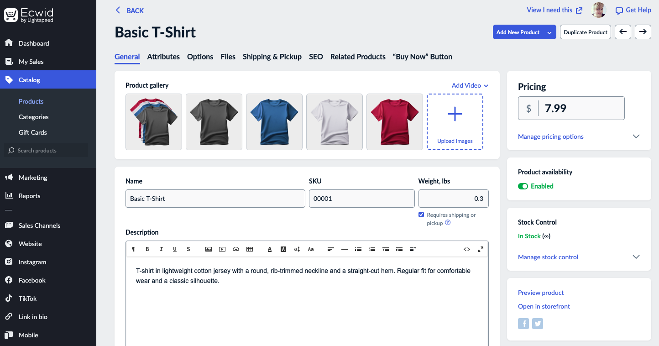Image resolution: width=659 pixels, height=346 pixels.
Task: Embed a video using the description toolbar
Action: pyautogui.click(x=222, y=249)
